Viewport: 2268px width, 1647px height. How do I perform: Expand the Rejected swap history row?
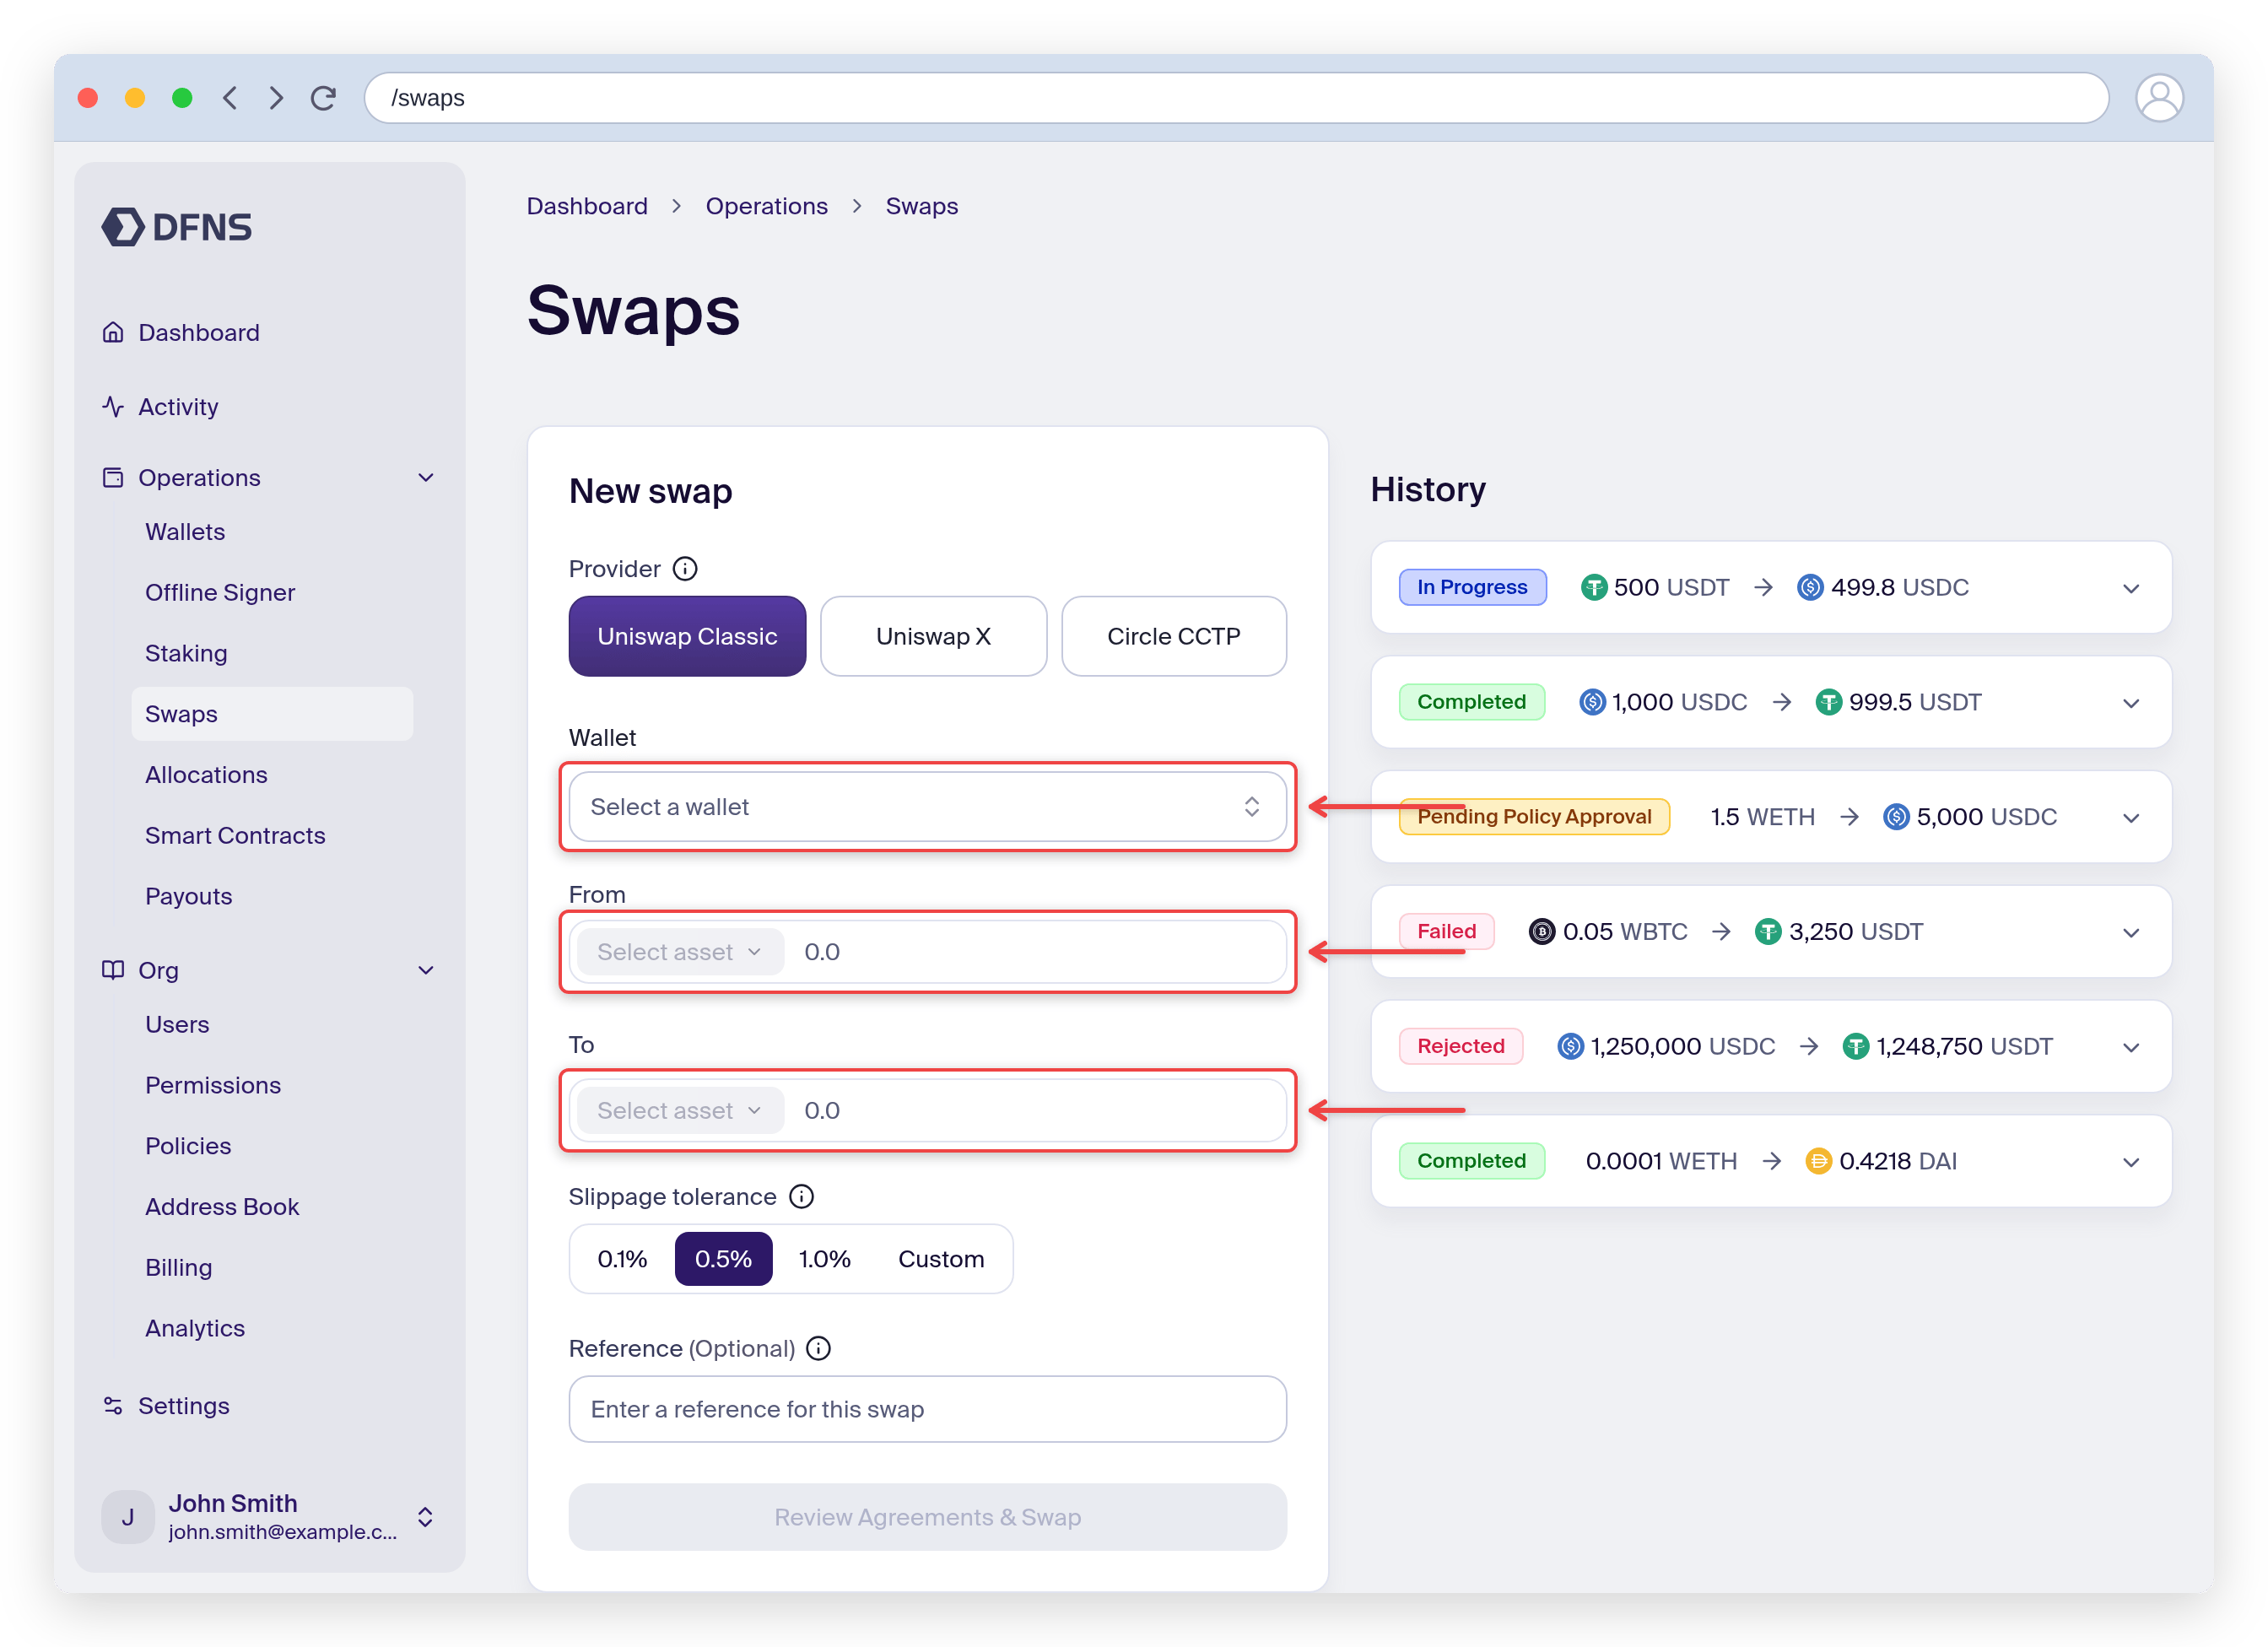2131,1048
